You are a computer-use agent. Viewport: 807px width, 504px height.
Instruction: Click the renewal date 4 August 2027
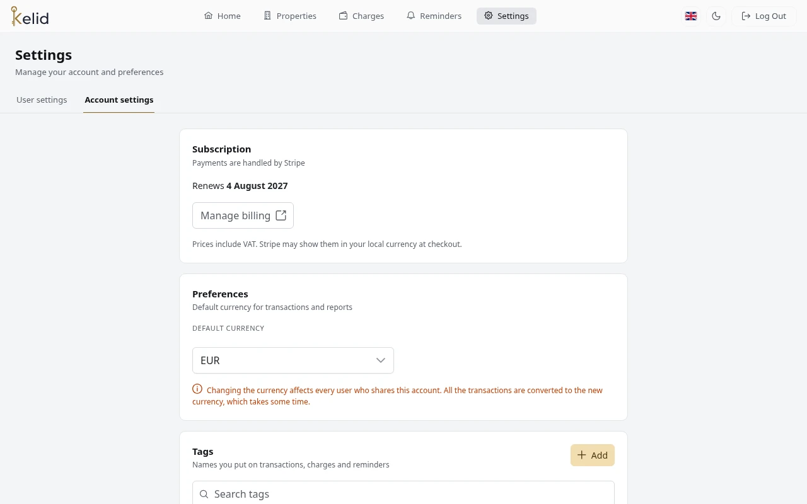coord(257,186)
